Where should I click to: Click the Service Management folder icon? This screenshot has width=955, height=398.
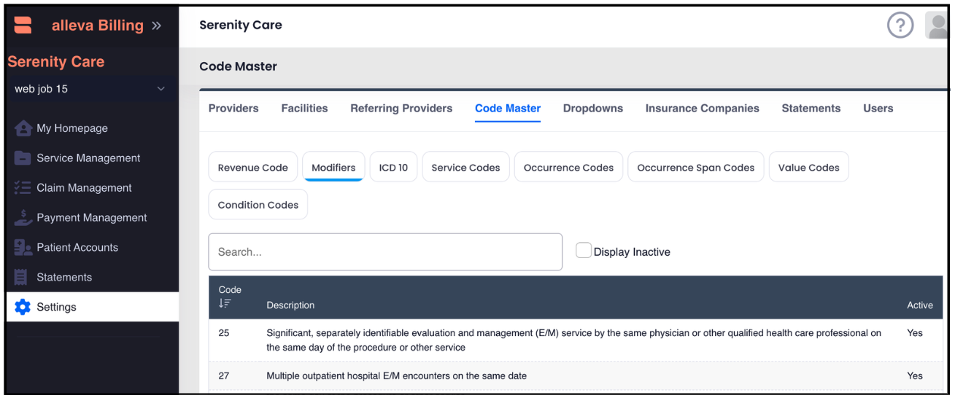pyautogui.click(x=23, y=158)
